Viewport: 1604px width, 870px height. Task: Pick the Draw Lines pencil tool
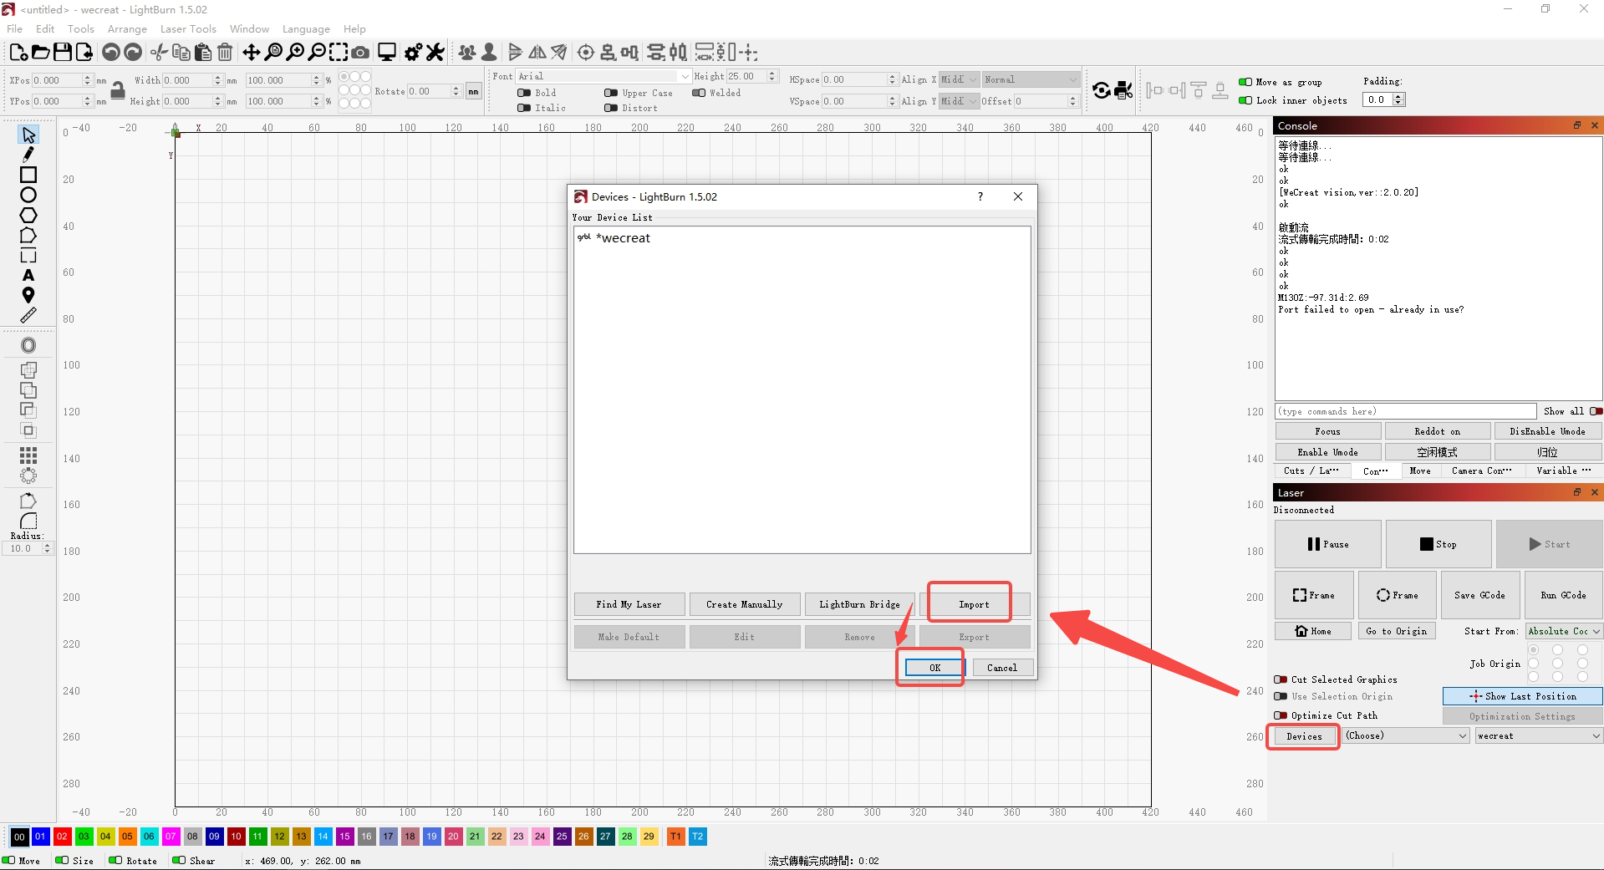pyautogui.click(x=28, y=155)
